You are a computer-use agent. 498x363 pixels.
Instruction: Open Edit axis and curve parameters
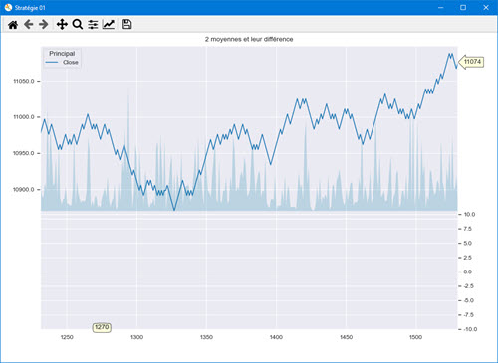pyautogui.click(x=109, y=24)
